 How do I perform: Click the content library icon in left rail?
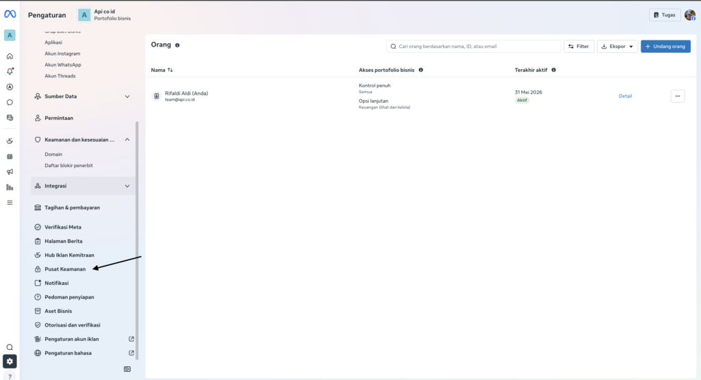(x=10, y=118)
